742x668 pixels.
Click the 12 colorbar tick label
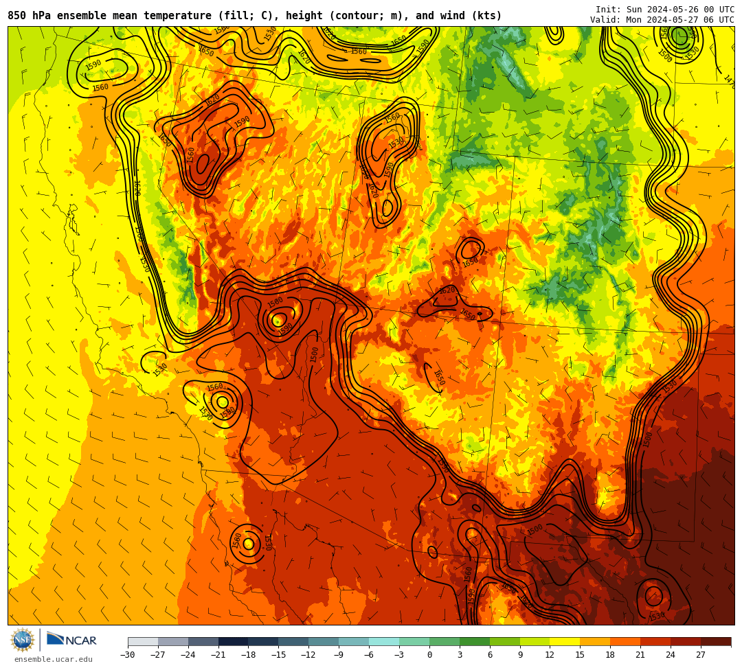[550, 655]
